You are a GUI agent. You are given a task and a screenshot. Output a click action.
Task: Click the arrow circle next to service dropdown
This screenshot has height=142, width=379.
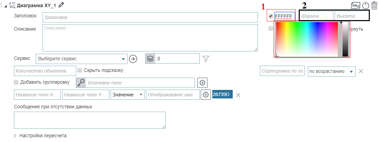pyautogui.click(x=133, y=59)
